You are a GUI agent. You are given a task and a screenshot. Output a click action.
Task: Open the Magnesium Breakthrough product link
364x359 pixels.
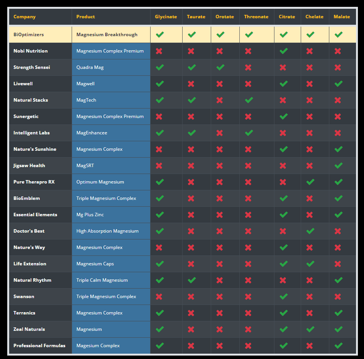(x=107, y=34)
